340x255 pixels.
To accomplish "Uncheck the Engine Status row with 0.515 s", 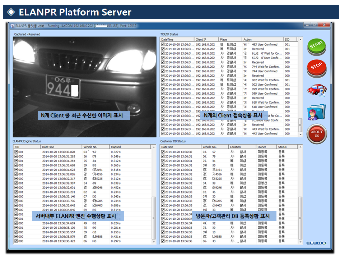I will (x=16, y=170).
